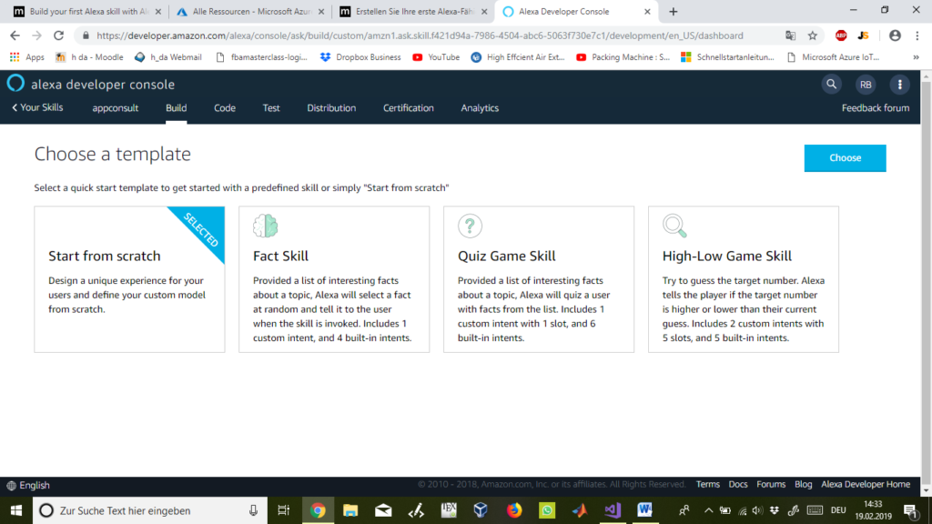Screen dimensions: 932x524
Task: Click the Quiz Game question mark icon
Action: (470, 226)
